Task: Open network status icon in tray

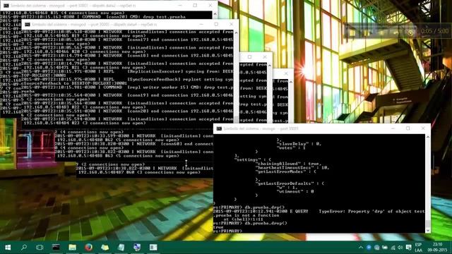Action: pyautogui.click(x=393, y=248)
